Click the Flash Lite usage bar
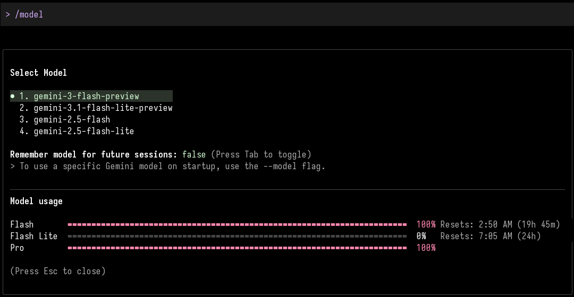The height and width of the screenshot is (297, 574). [x=237, y=237]
